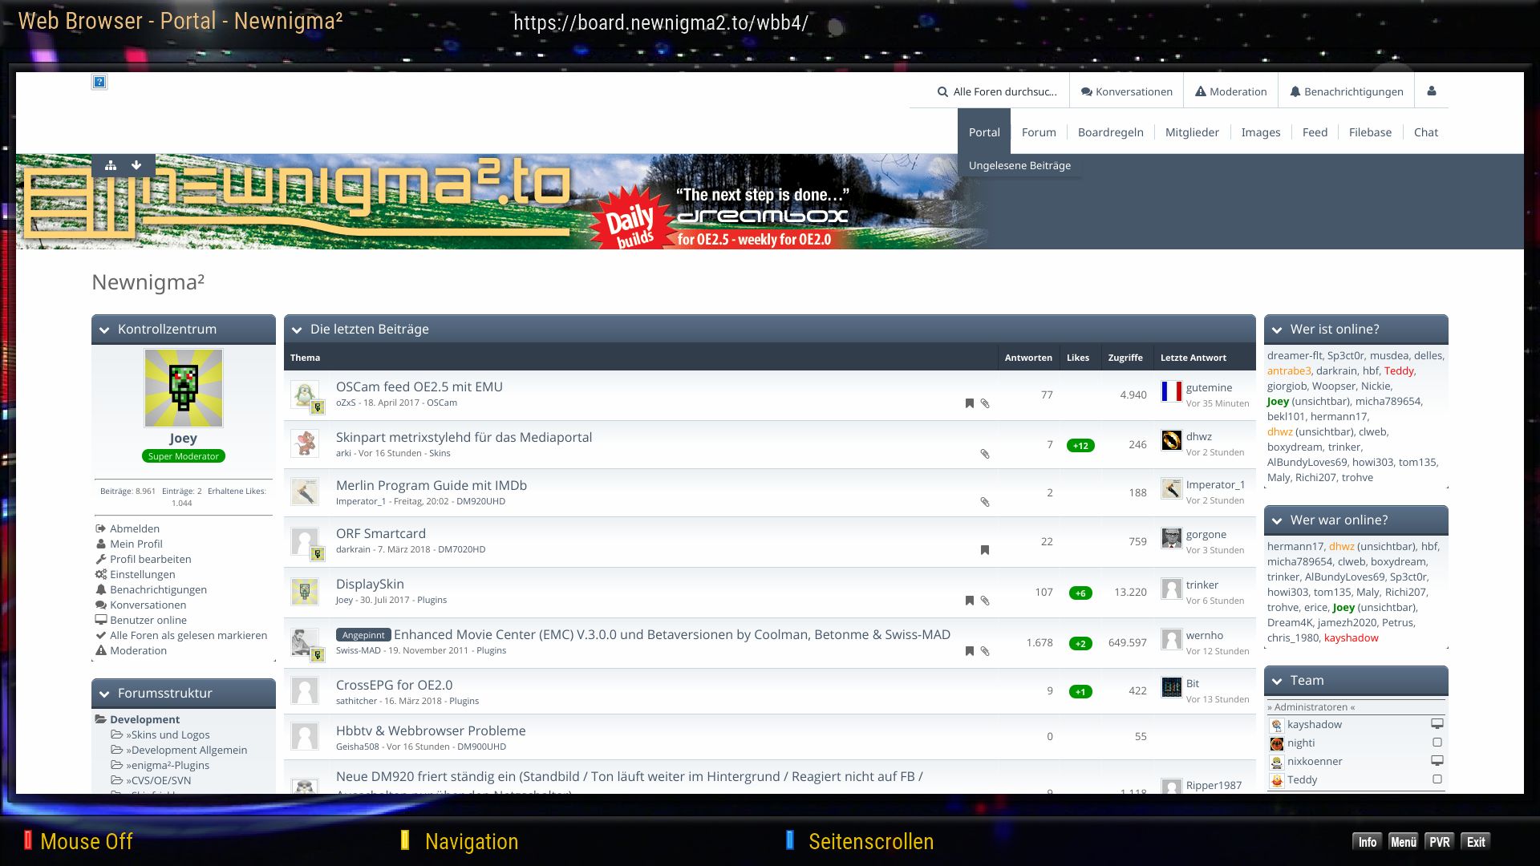Open the Filebase menu item
This screenshot has height=866, width=1540.
point(1370,132)
